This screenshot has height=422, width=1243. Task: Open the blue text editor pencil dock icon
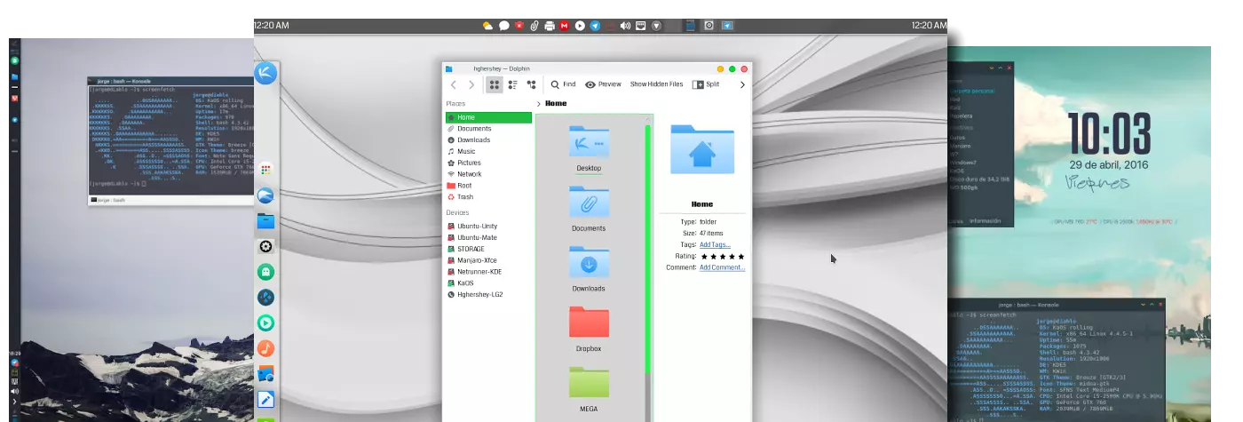tap(265, 400)
